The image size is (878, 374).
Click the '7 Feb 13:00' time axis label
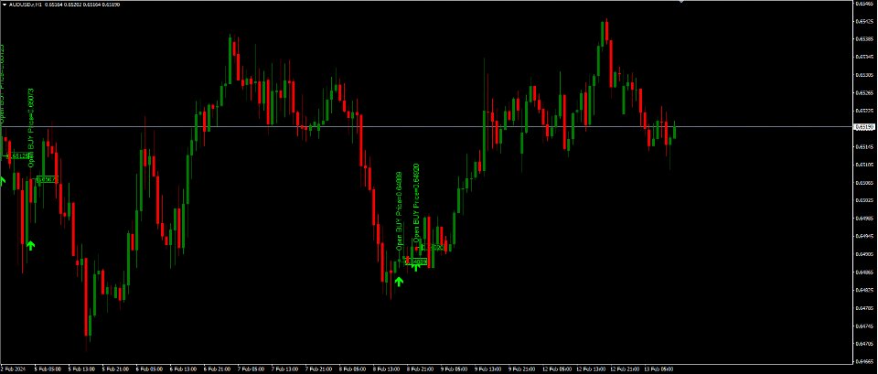click(285, 369)
